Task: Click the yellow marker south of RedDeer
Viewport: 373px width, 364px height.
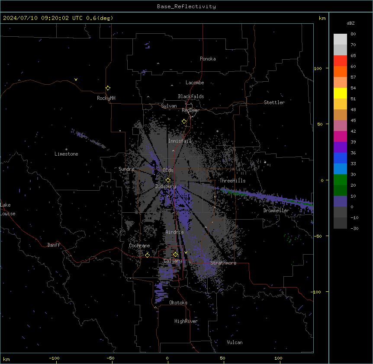Action: [x=184, y=121]
